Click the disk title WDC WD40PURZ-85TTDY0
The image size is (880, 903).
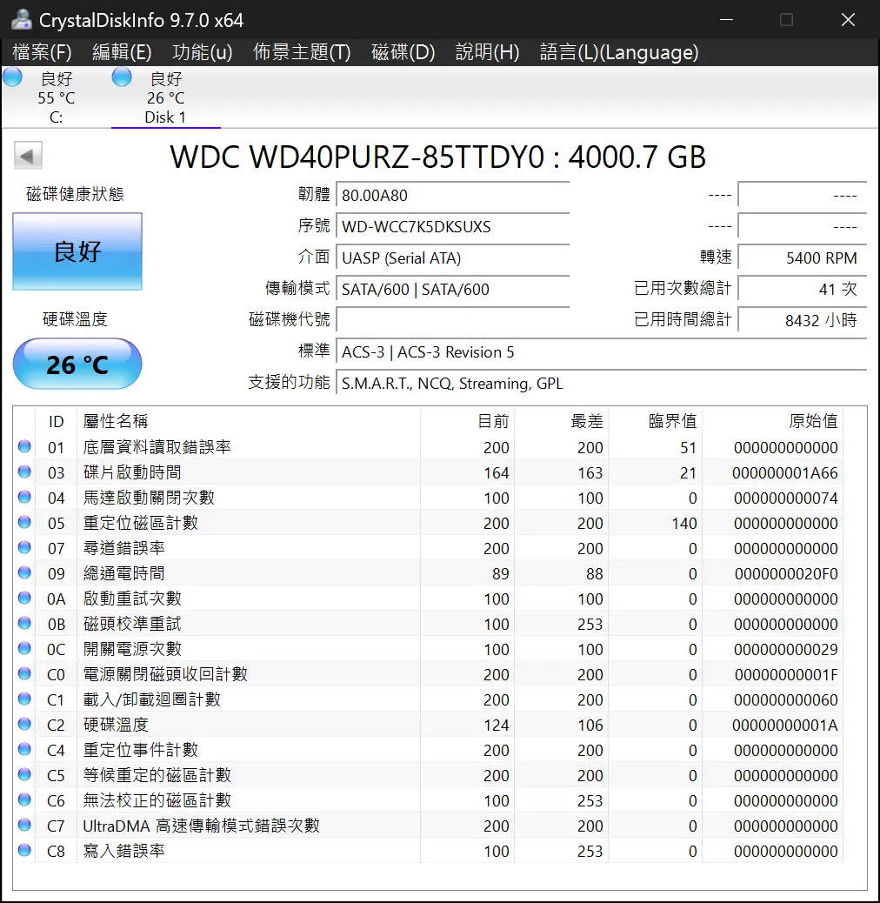click(357, 157)
